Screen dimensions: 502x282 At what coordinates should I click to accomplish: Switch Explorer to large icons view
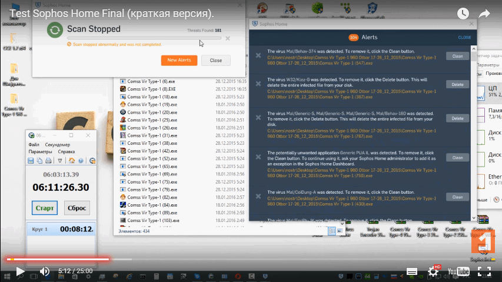pos(340,231)
